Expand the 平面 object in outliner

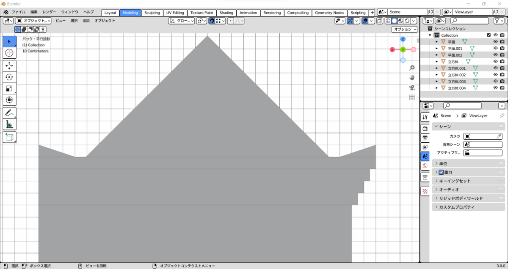click(x=436, y=42)
